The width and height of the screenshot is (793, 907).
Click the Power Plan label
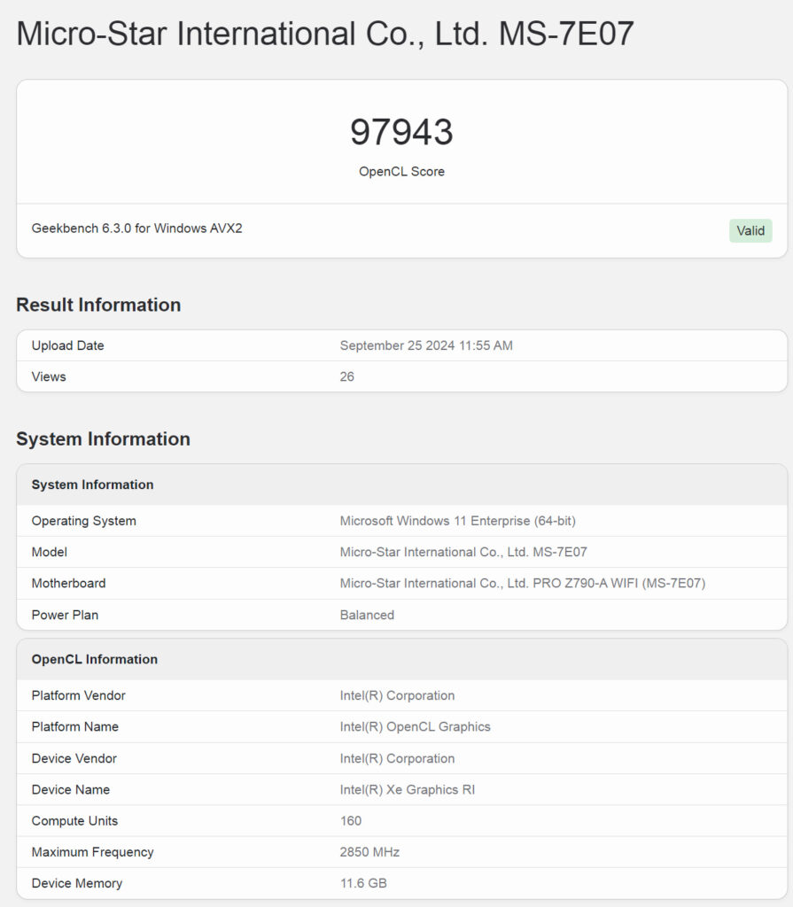click(65, 616)
